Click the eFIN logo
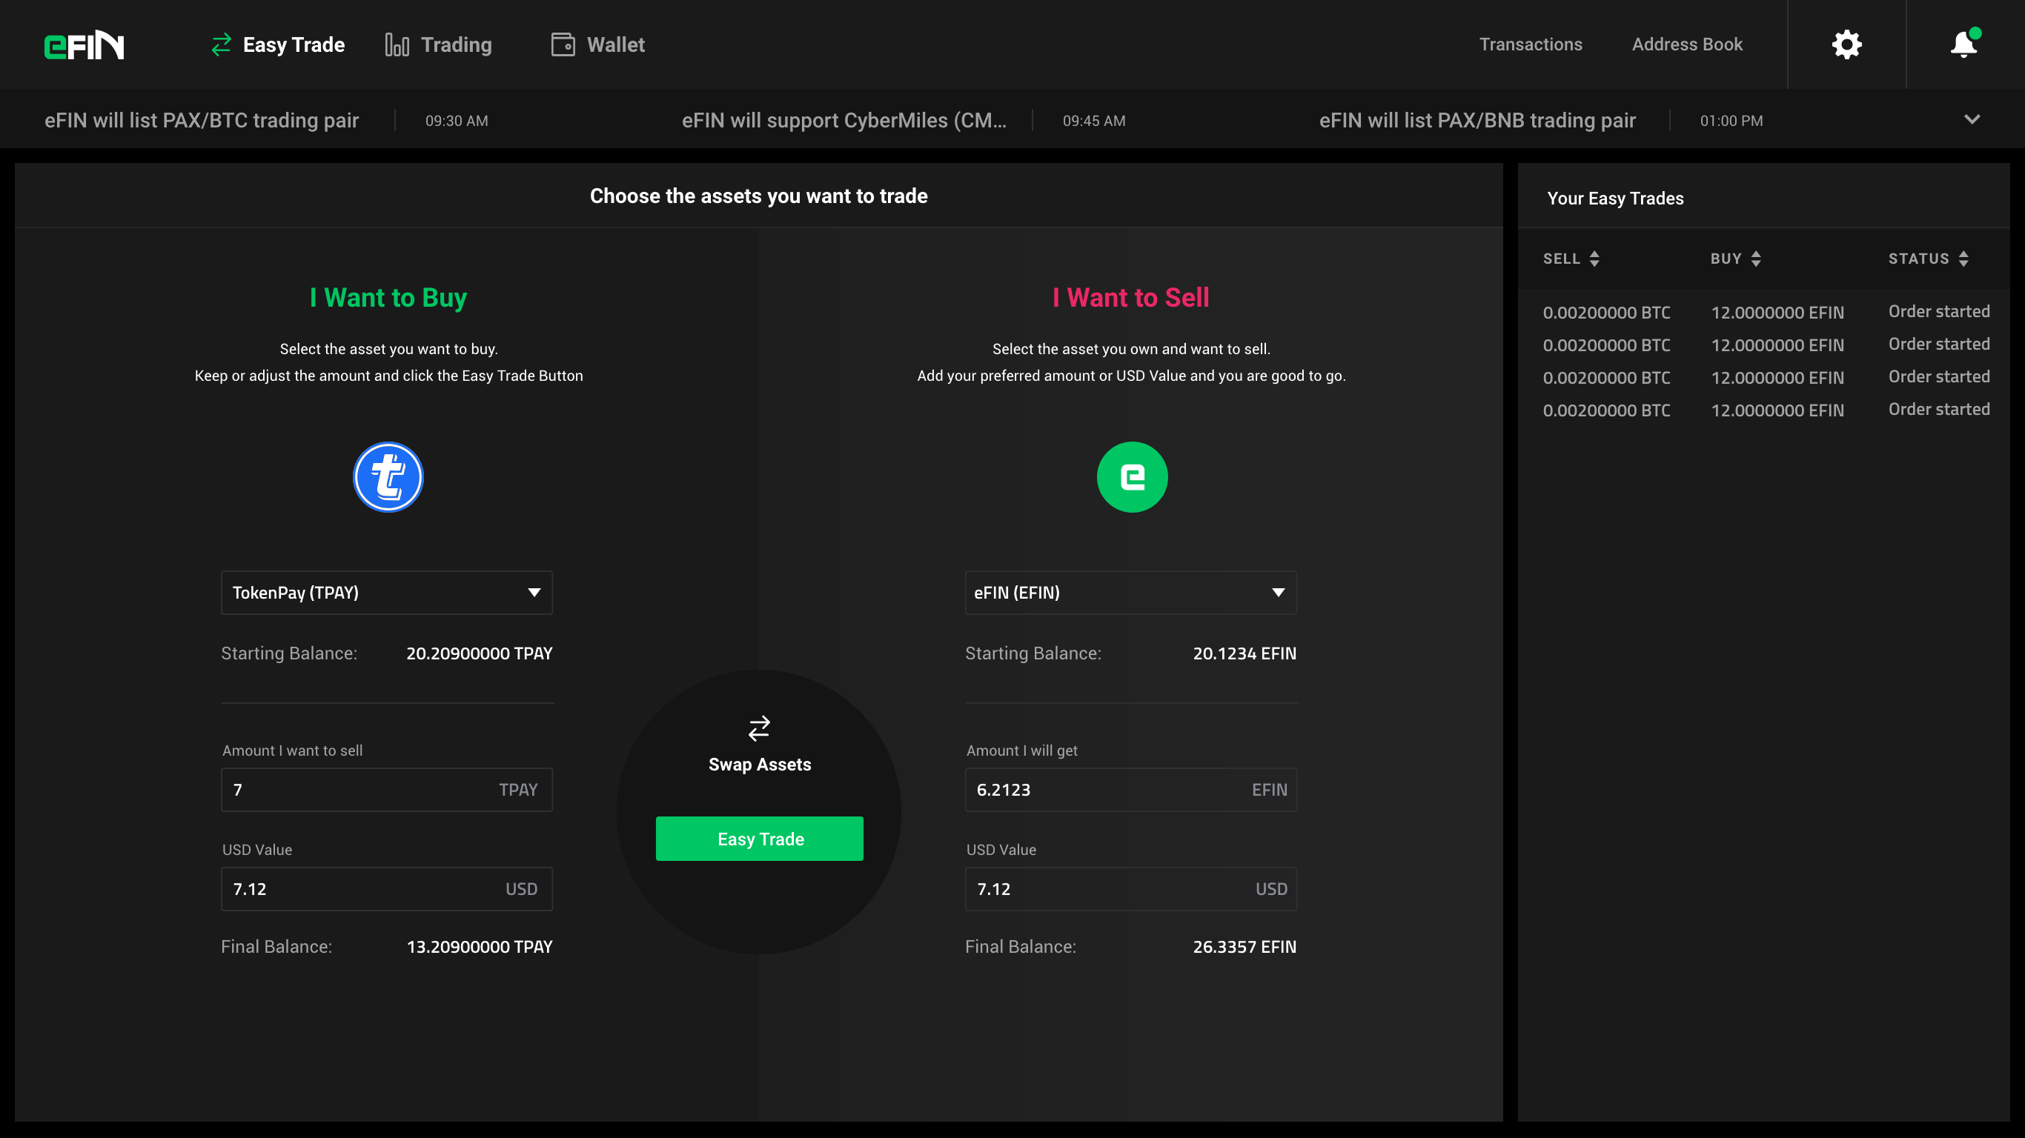This screenshot has height=1138, width=2025. [x=84, y=44]
